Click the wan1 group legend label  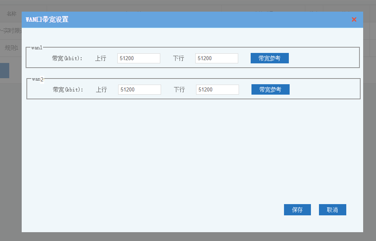pyautogui.click(x=37, y=48)
